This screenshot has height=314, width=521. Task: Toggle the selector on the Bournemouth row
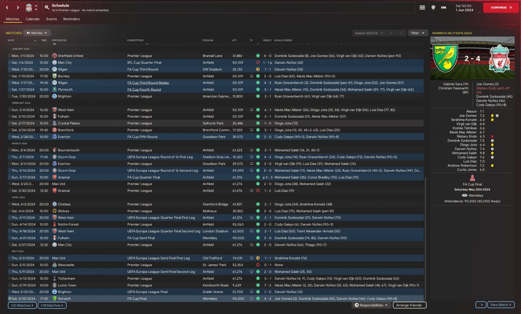pos(9,150)
